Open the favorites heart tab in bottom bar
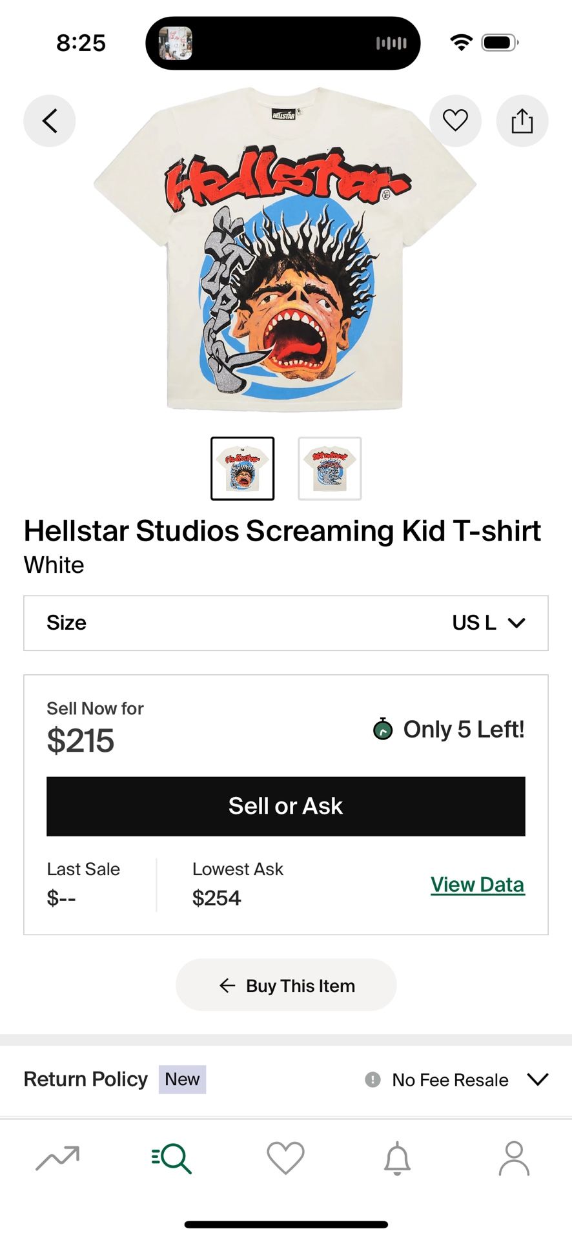The image size is (572, 1240). point(285,1158)
